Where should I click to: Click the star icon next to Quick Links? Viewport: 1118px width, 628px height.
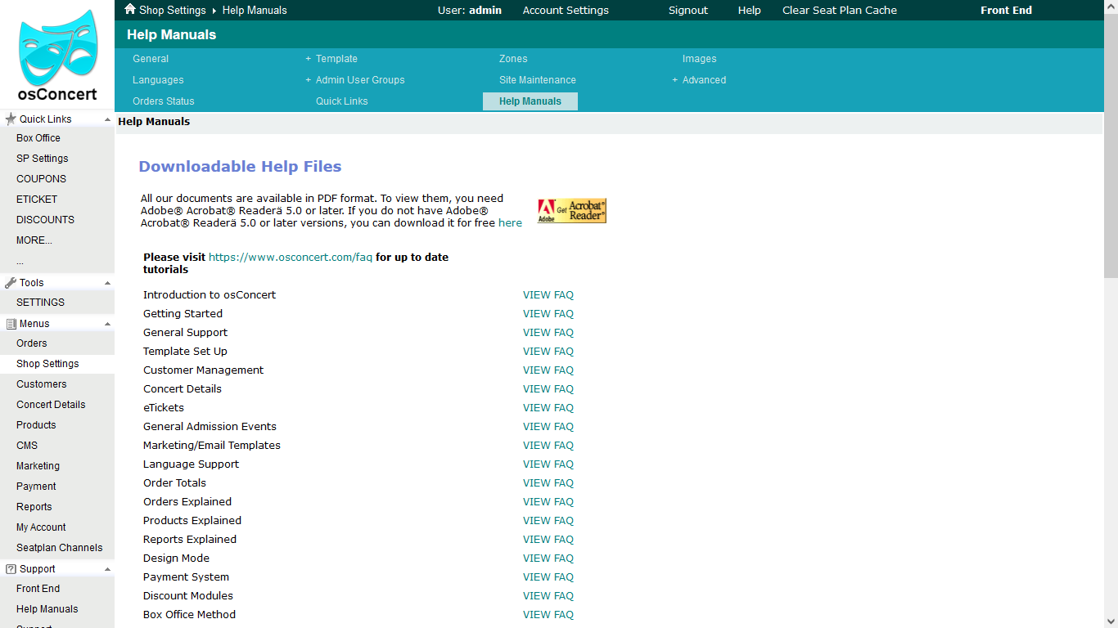[11, 119]
